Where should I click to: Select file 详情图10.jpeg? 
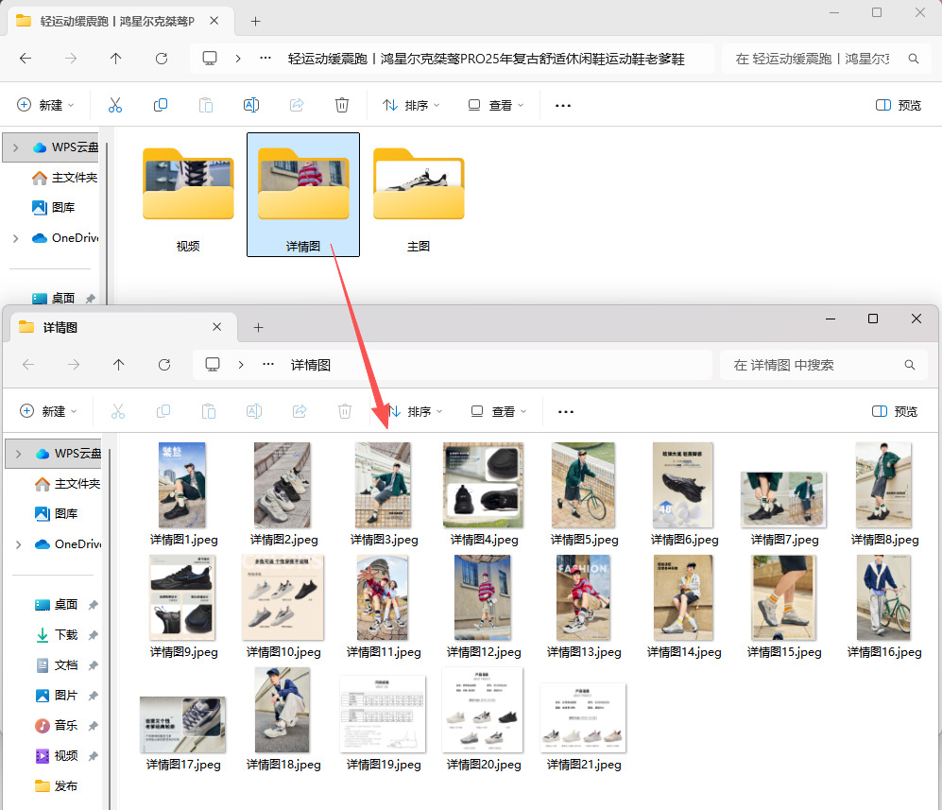pyautogui.click(x=283, y=606)
